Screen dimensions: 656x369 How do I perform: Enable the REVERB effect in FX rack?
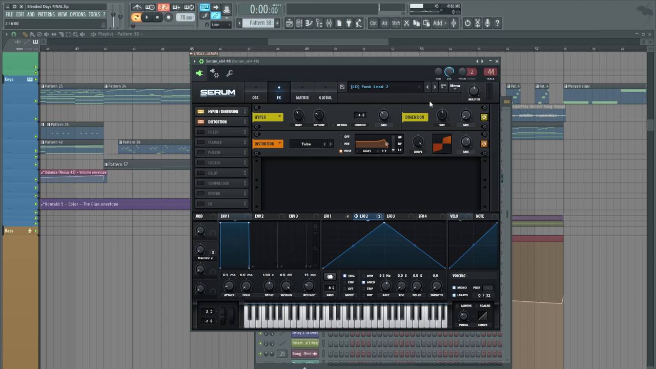pos(201,194)
